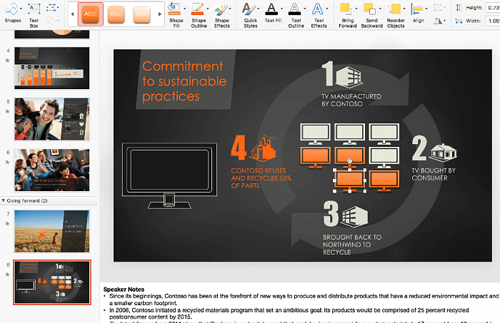
Task: Click the Rotate objects icon
Action: pos(437,21)
